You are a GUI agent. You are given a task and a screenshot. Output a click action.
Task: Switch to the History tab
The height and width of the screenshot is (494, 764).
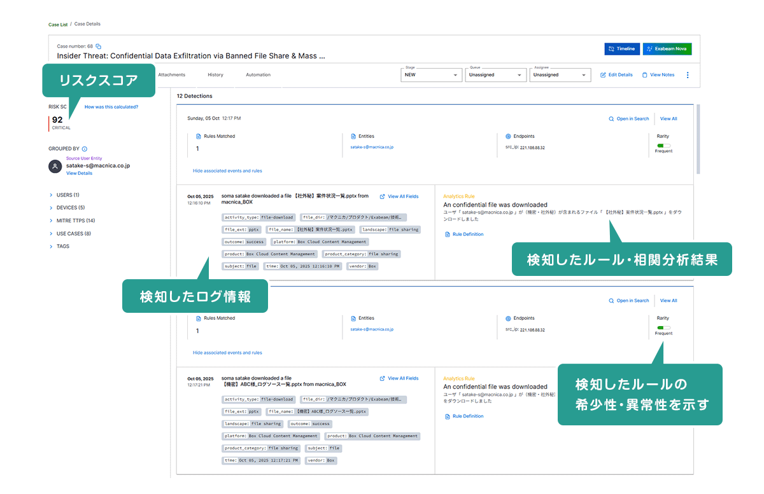(215, 75)
